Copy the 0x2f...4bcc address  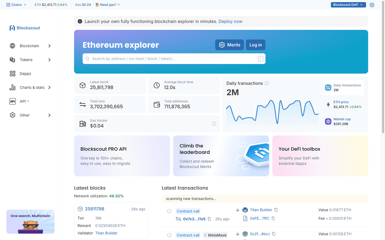pos(274,234)
